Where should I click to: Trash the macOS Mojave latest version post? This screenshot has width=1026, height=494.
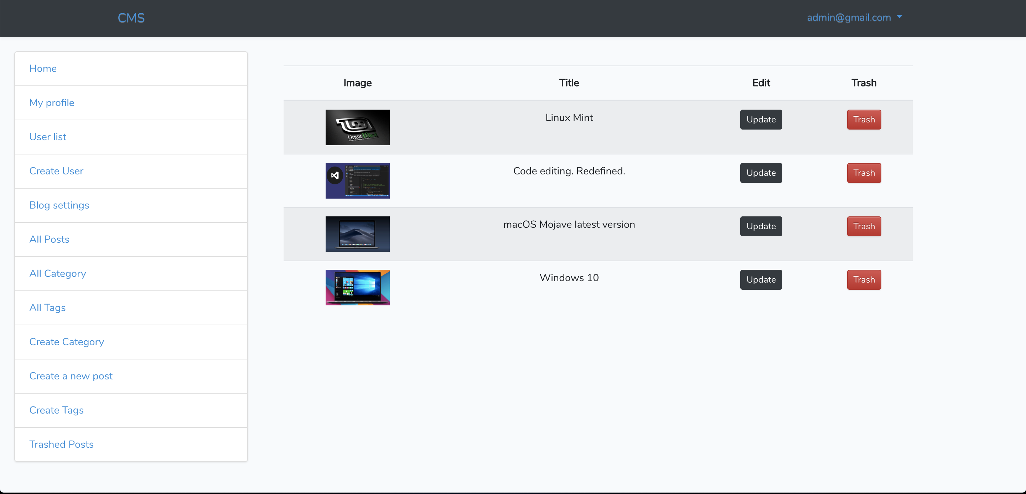pyautogui.click(x=864, y=226)
